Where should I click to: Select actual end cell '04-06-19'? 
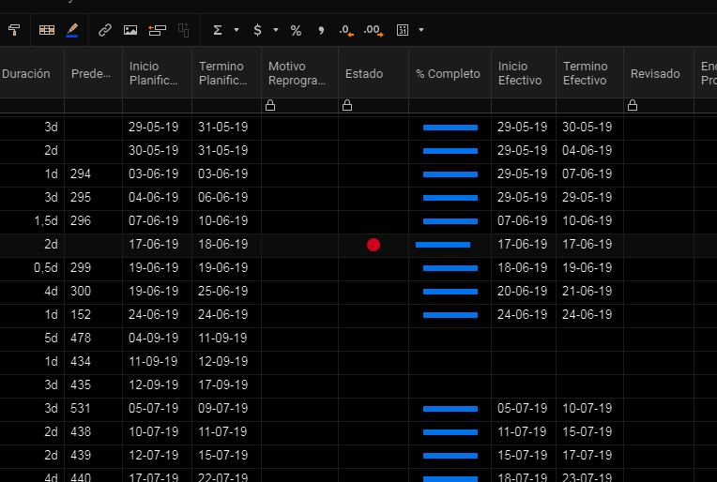click(x=590, y=151)
